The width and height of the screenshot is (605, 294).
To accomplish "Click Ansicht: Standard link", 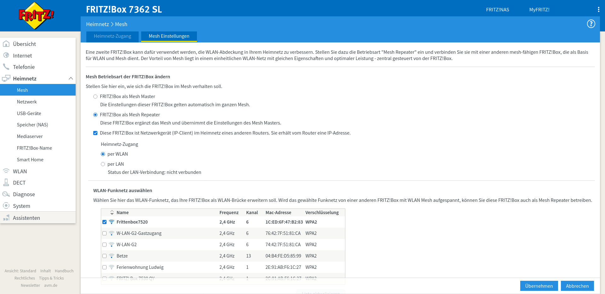I will click(x=20, y=271).
